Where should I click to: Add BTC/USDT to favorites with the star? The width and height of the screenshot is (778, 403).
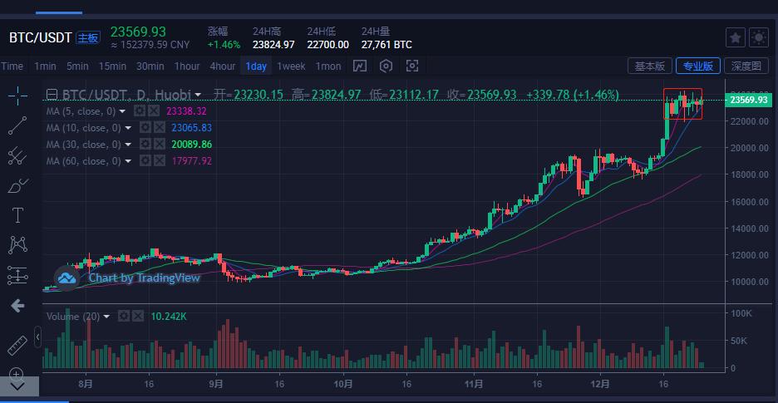point(735,37)
